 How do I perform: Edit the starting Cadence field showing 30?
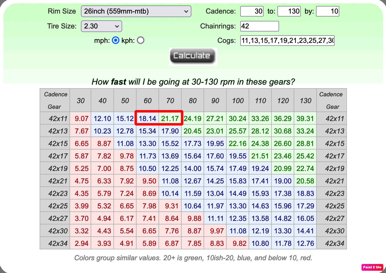(x=252, y=11)
